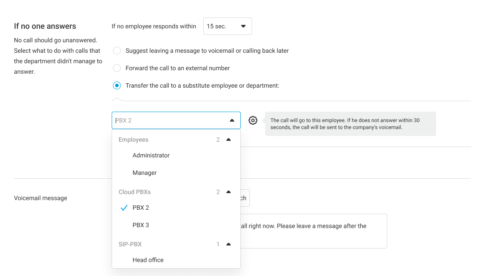
Task: Collapse the Employees group
Action: (x=229, y=140)
